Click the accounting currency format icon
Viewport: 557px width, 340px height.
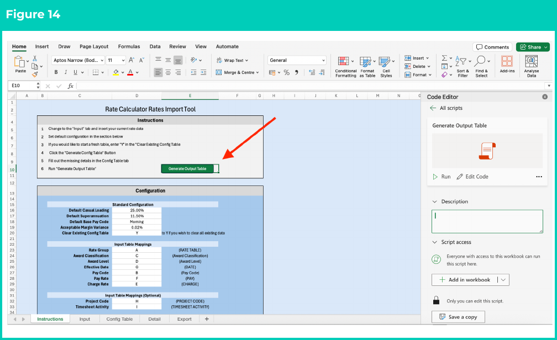point(272,72)
